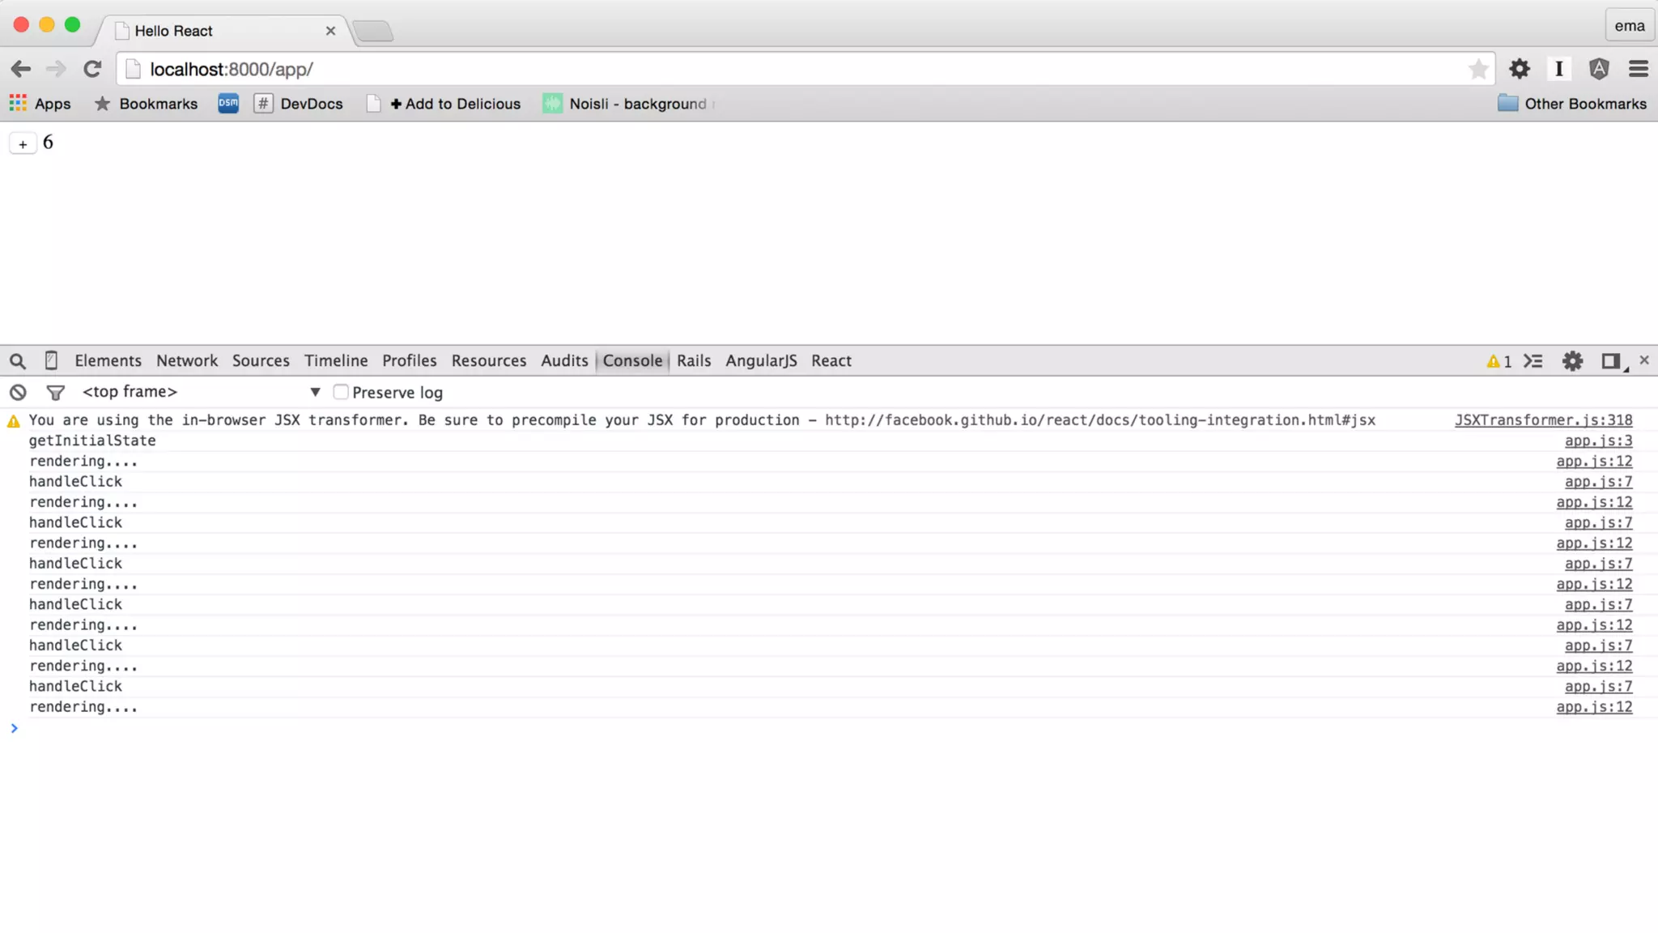
Task: Enable the Preserve log checkbox
Action: tap(341, 392)
